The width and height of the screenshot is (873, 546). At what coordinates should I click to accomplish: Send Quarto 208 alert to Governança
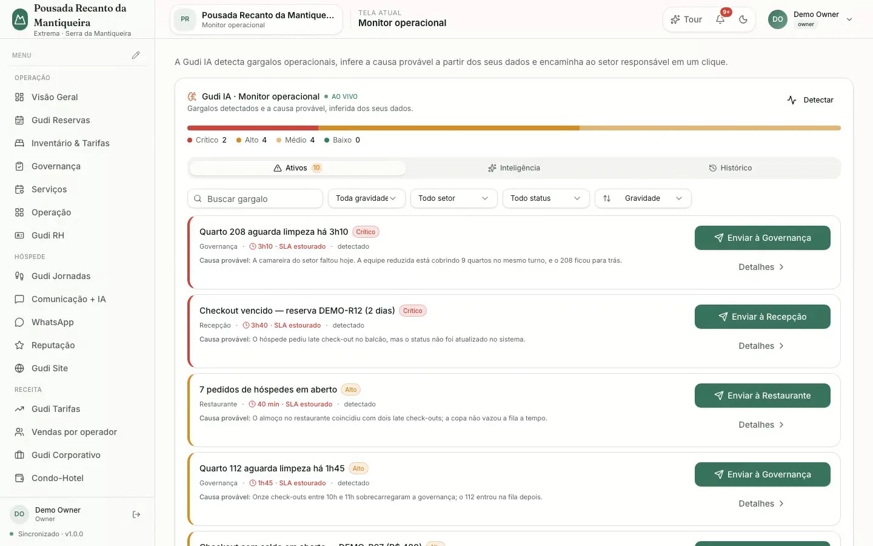763,238
